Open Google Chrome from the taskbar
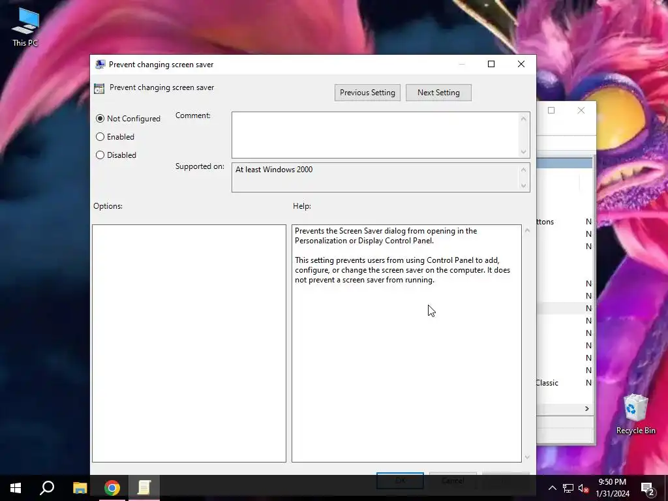Image resolution: width=668 pixels, height=501 pixels. pyautogui.click(x=112, y=488)
